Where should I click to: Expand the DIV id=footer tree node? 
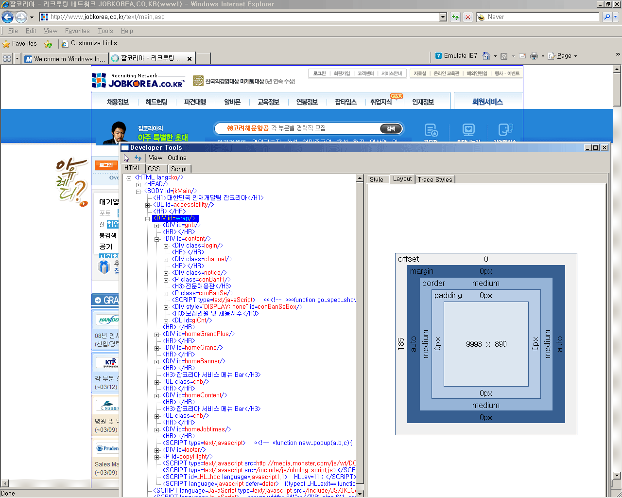156,450
